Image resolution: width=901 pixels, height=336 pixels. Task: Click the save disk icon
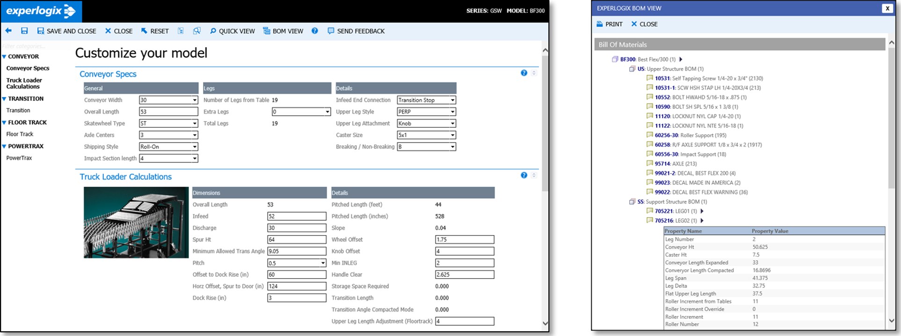(24, 31)
